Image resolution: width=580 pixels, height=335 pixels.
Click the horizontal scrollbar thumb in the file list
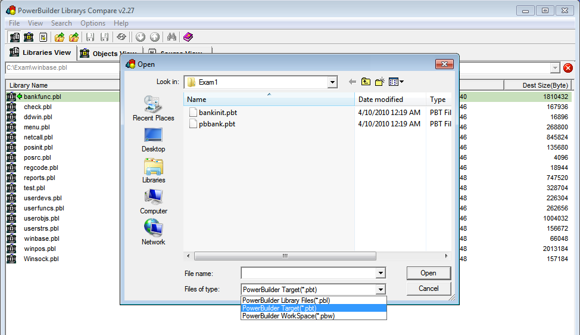point(285,256)
